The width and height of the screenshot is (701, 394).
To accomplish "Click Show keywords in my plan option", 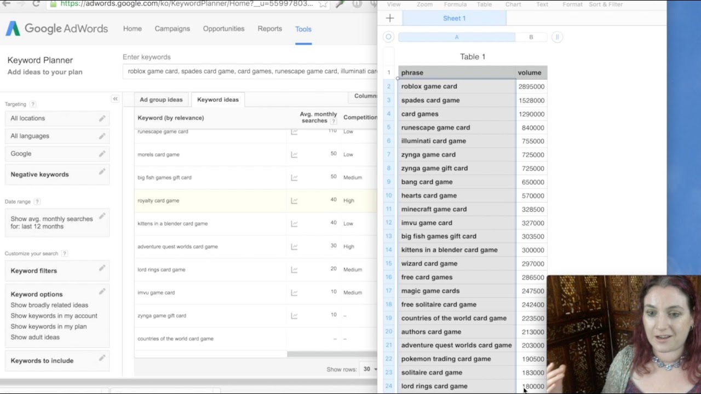I will point(48,326).
